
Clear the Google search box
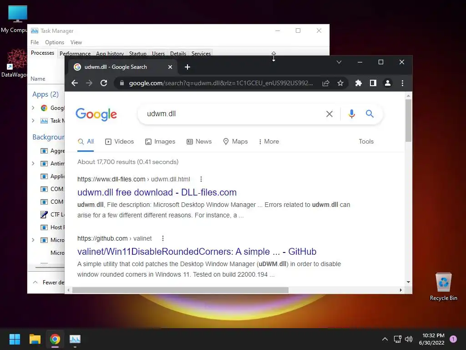point(329,113)
